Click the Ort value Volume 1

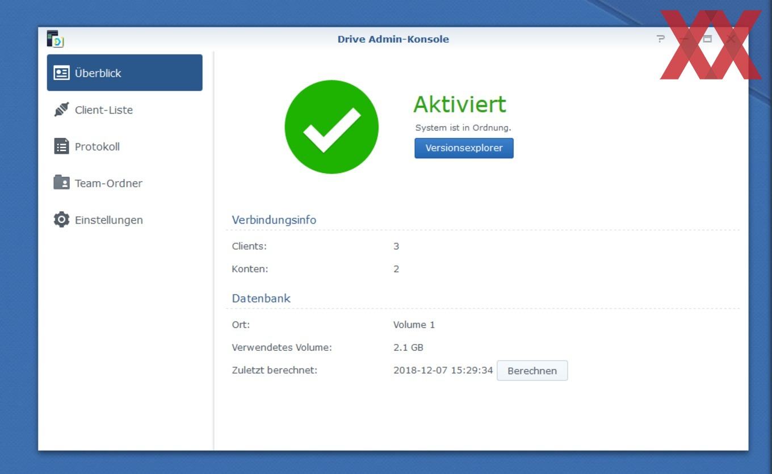click(414, 325)
